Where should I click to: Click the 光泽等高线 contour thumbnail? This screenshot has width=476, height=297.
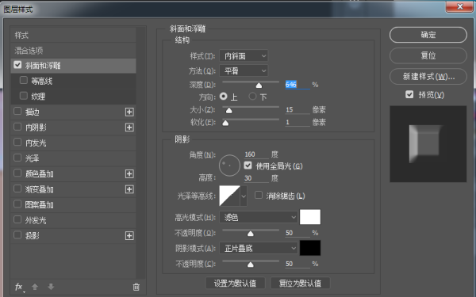(x=229, y=196)
